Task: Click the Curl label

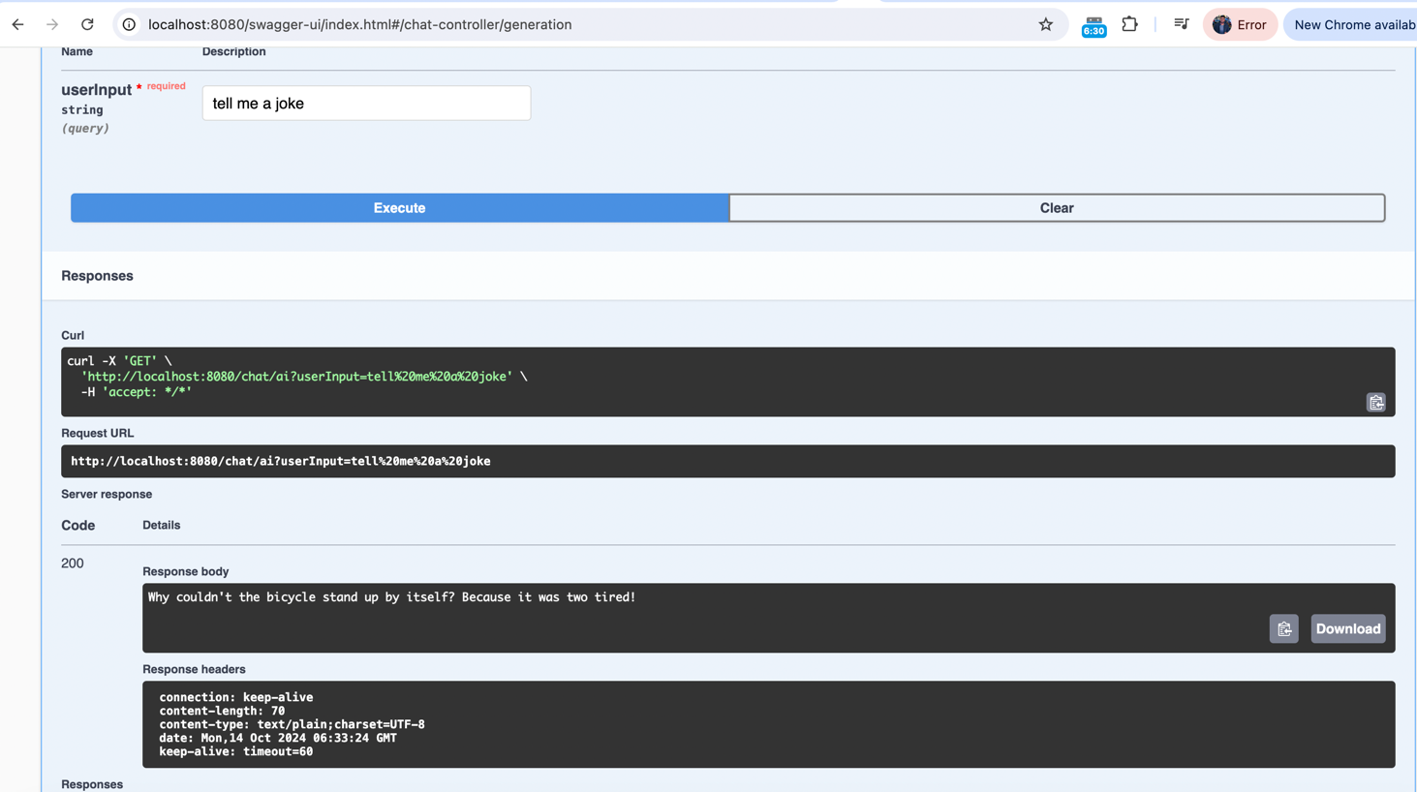Action: (73, 335)
